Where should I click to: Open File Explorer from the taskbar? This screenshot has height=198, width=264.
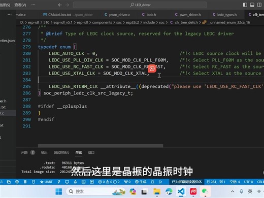tap(157, 191)
